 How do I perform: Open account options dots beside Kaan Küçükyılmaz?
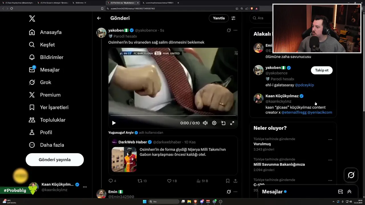[x=85, y=187]
